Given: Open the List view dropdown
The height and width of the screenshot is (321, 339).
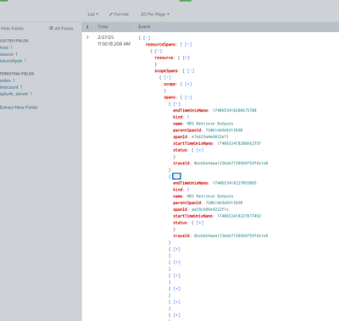Looking at the screenshot, I should [x=92, y=14].
